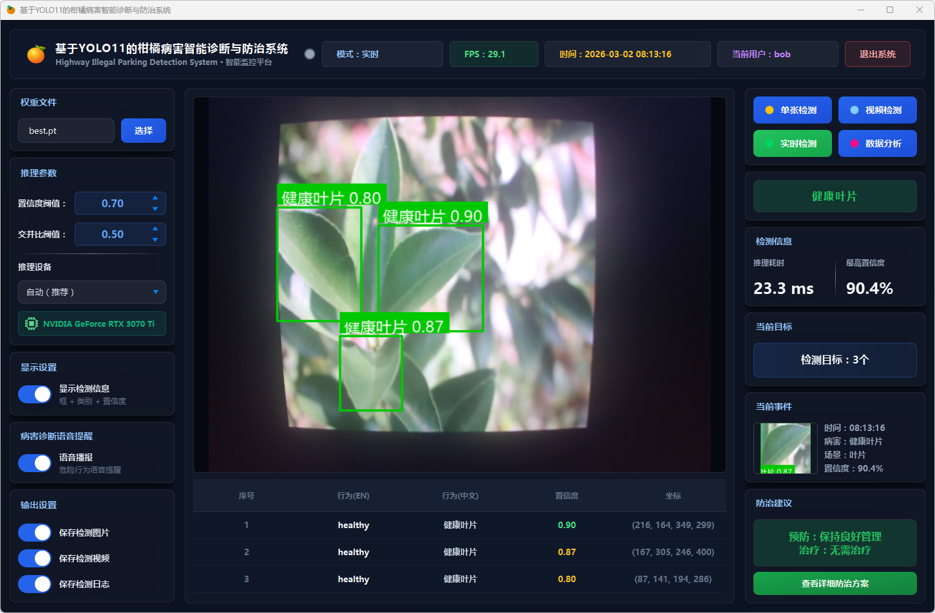935x613 pixels.
Task: Toggle the save detection images switch
Action: click(x=35, y=533)
